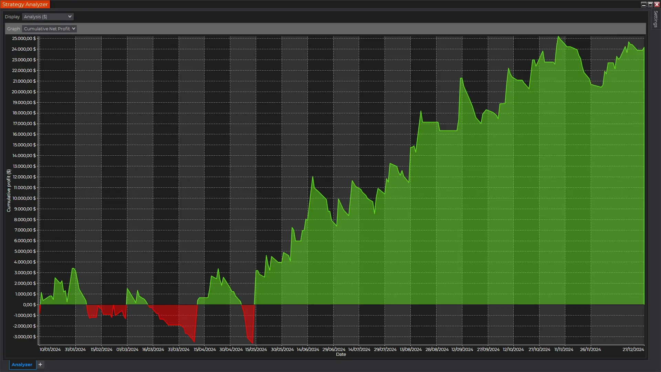Click the 12/10/2024 date label
Viewport: 661px width, 372px height.
[513, 349]
